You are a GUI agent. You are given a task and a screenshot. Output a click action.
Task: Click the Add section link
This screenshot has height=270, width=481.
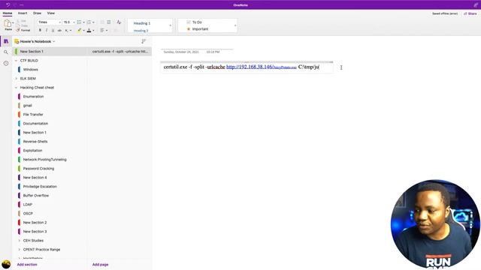click(x=27, y=265)
